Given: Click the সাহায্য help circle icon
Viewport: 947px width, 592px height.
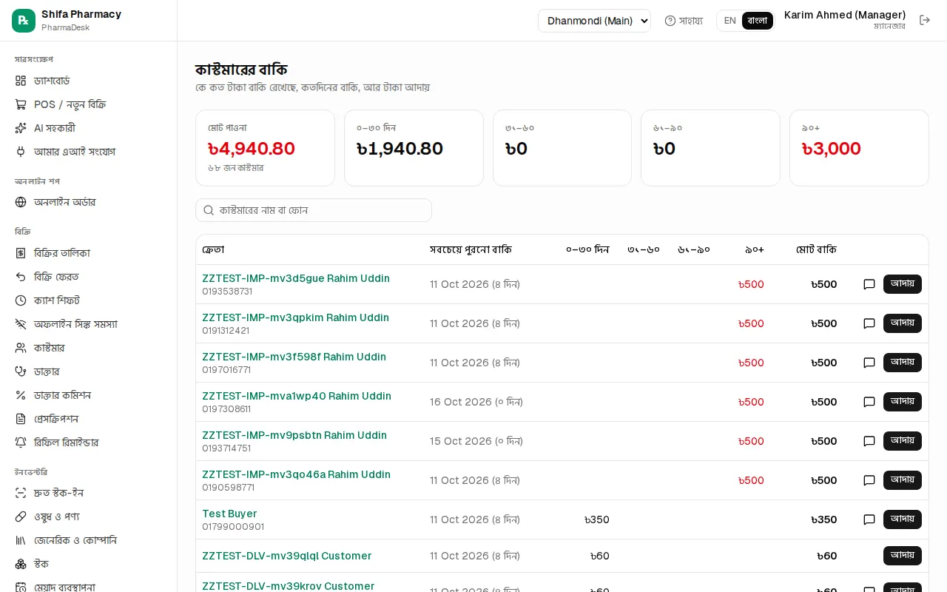Looking at the screenshot, I should pyautogui.click(x=670, y=21).
